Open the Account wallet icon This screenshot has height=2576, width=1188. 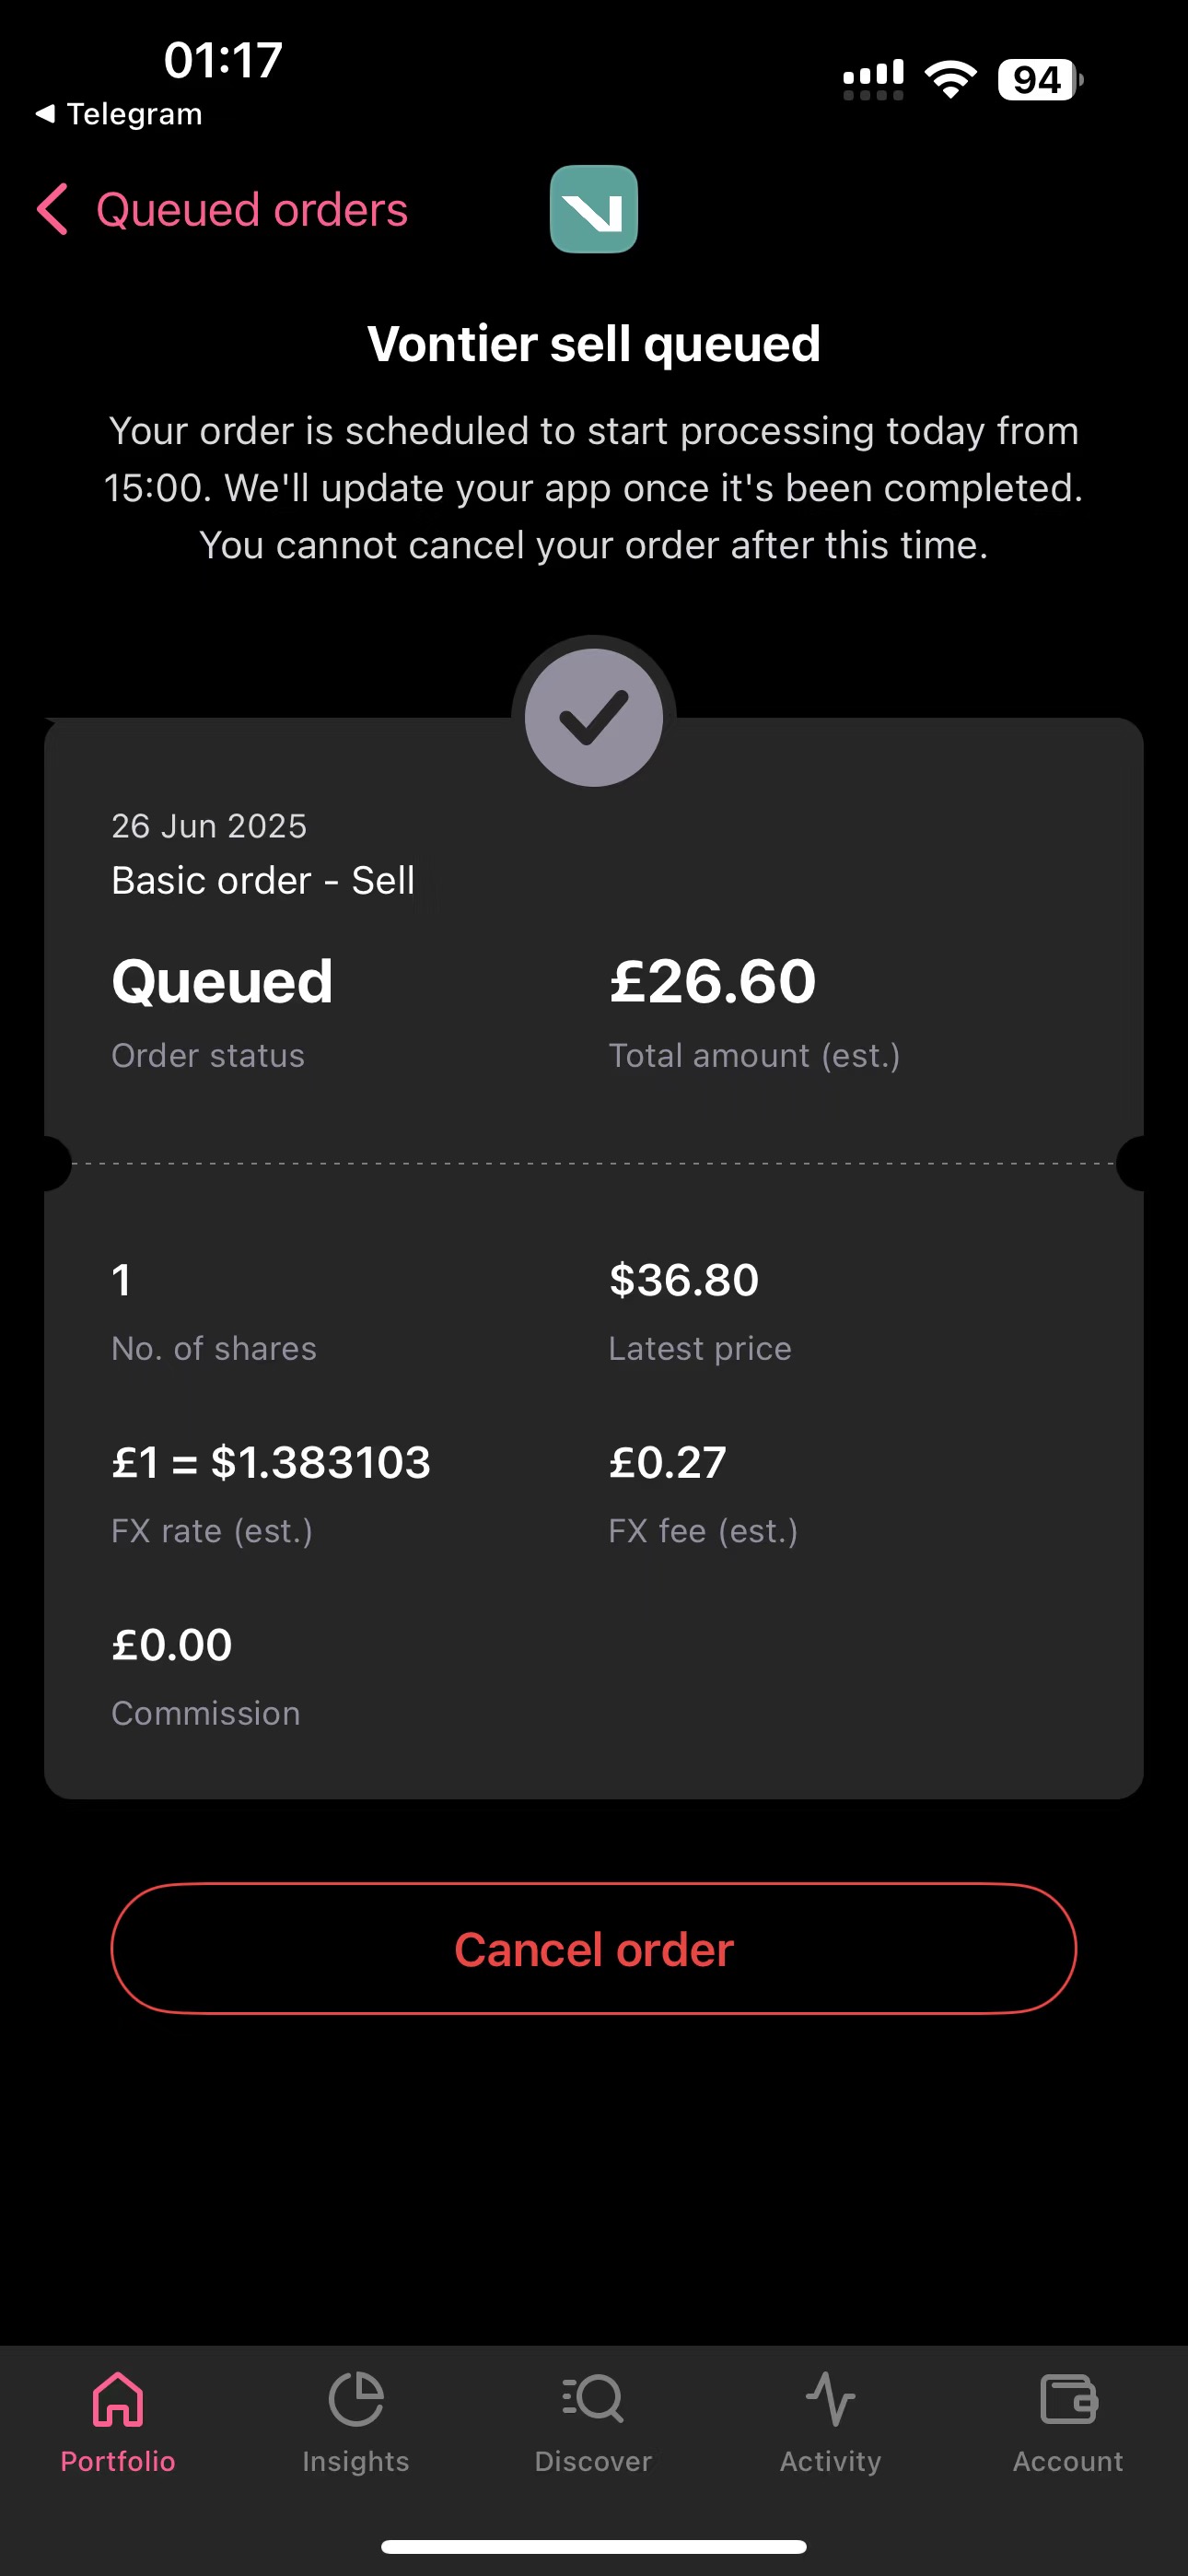pyautogui.click(x=1068, y=2399)
